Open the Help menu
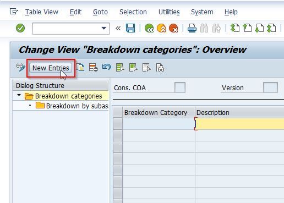Viewport: 284px width, 203px height. coord(231,12)
